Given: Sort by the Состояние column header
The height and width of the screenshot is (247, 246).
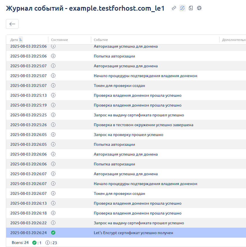Looking at the screenshot, I should pyautogui.click(x=60, y=40).
